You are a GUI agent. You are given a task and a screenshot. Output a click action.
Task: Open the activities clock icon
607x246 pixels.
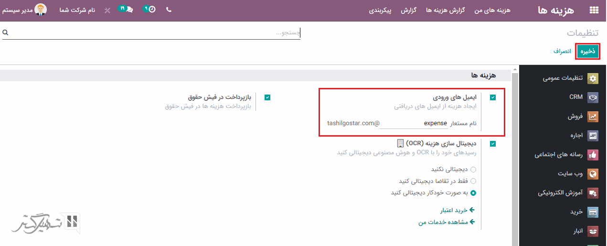tap(150, 10)
